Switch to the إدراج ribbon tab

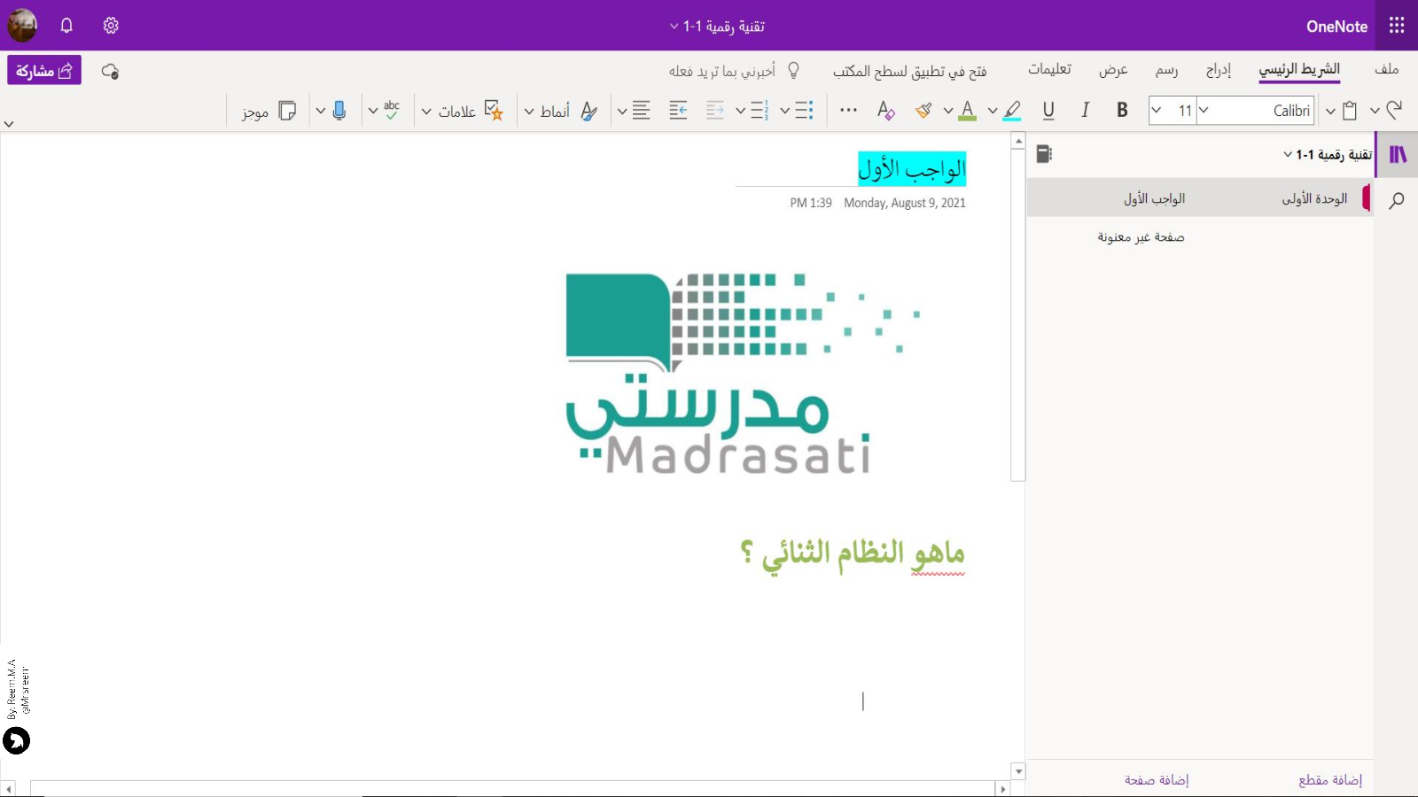[x=1218, y=70]
